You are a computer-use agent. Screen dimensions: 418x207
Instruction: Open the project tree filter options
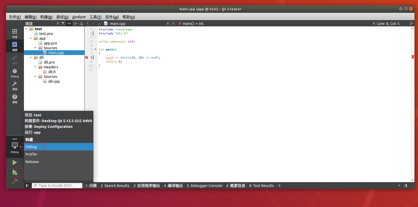tap(63, 23)
